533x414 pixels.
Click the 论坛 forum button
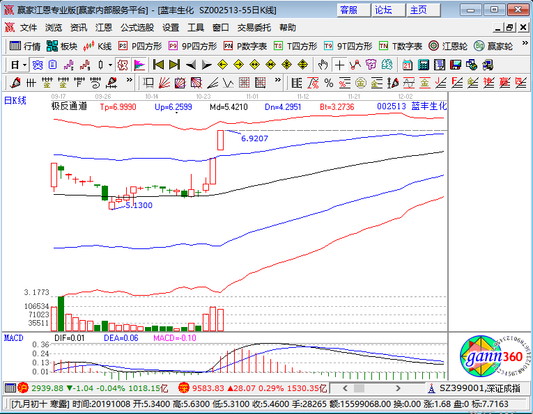pyautogui.click(x=383, y=10)
